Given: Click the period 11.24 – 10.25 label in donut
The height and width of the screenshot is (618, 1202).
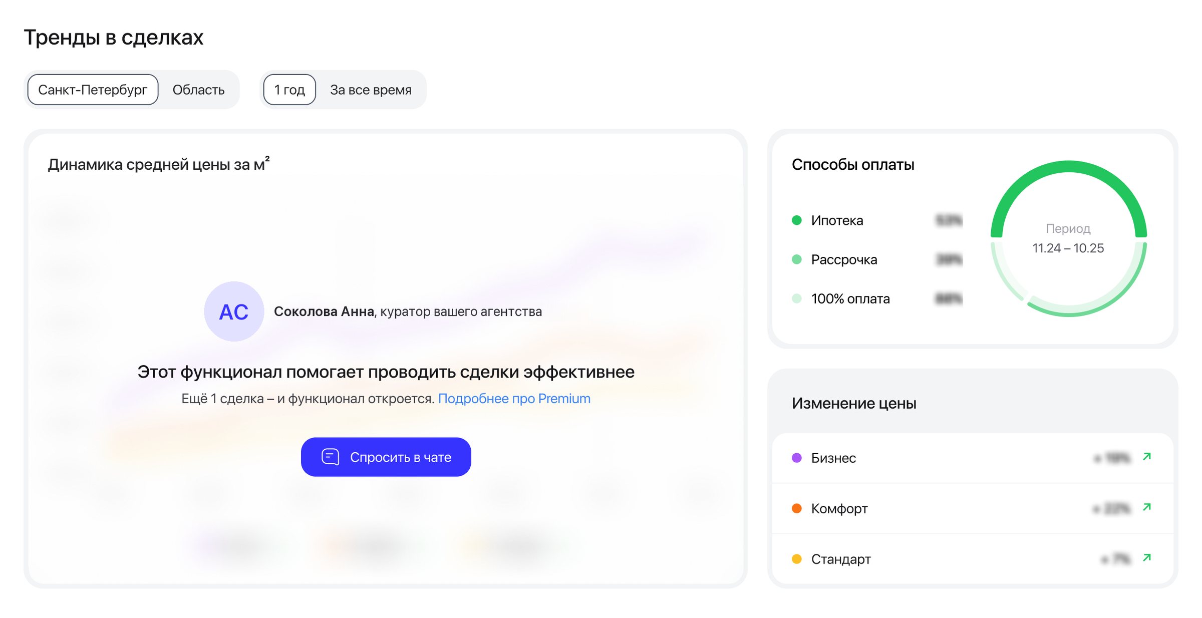Looking at the screenshot, I should [x=1068, y=248].
